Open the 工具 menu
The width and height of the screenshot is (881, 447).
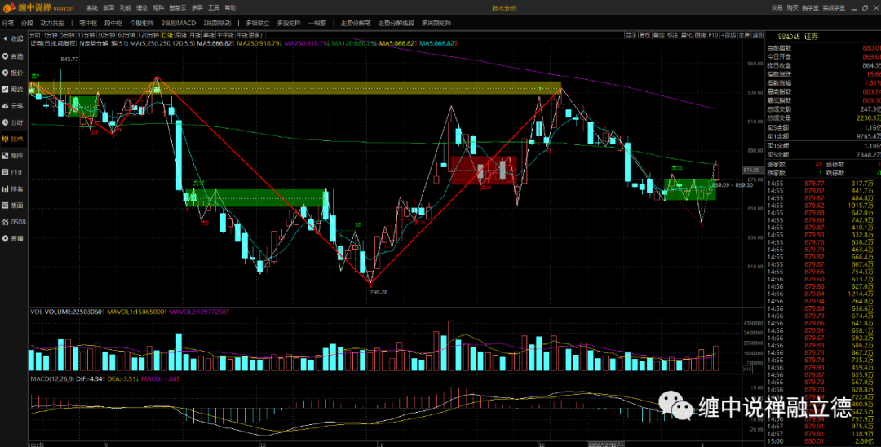[214, 8]
